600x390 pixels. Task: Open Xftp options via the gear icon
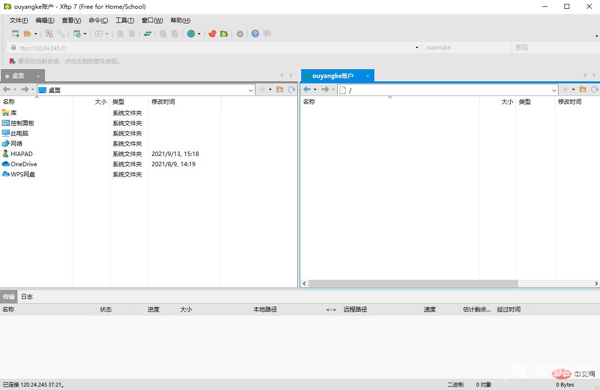point(239,34)
